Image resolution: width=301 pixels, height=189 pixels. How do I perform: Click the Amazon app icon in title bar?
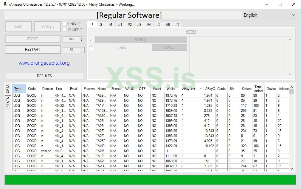5,4
